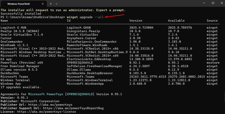The image size is (225, 114).
Task: Close the Windows Terminal window
Action: [220, 3]
